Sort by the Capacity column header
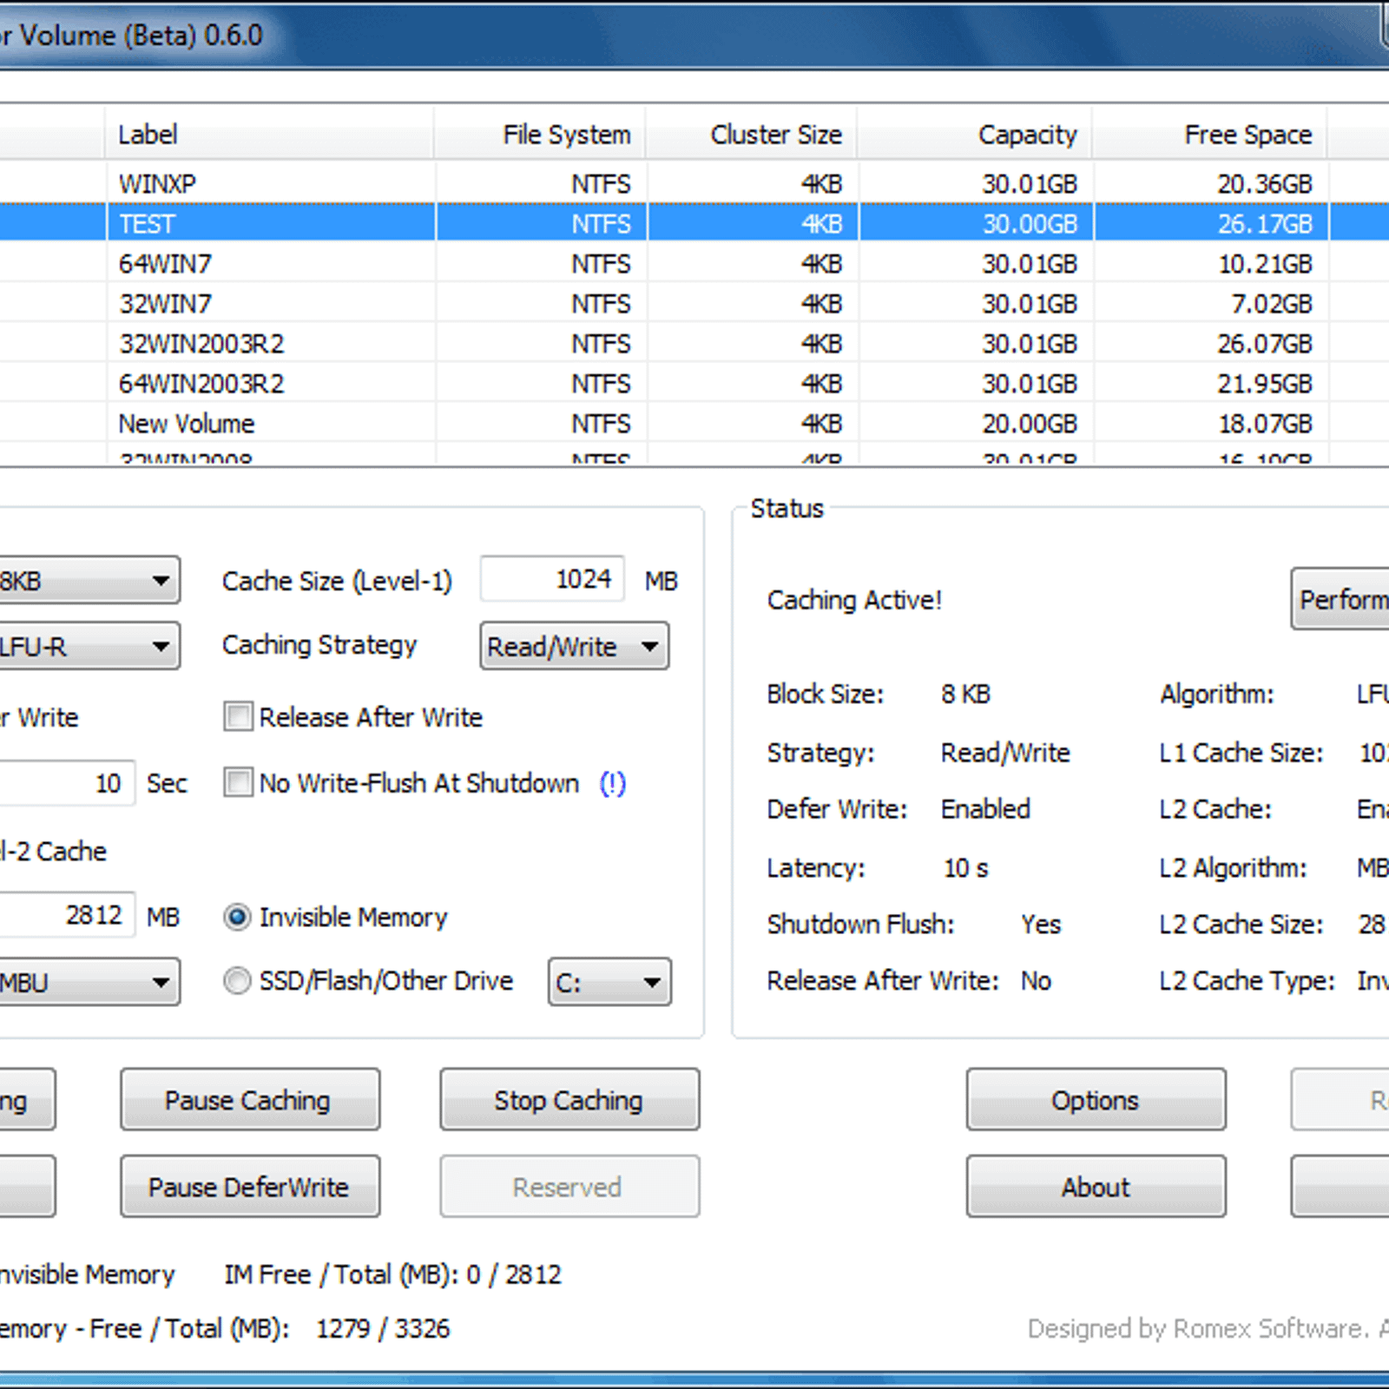Screen dimensions: 1389x1389 tap(976, 135)
